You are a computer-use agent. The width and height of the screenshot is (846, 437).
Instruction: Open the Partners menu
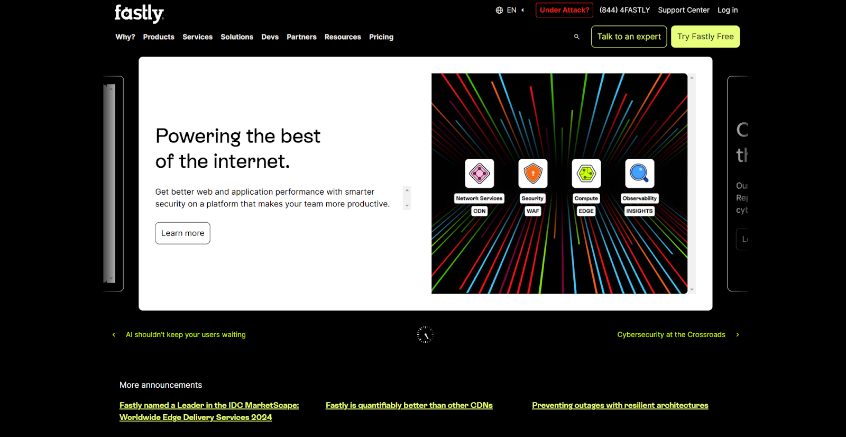pyautogui.click(x=301, y=37)
